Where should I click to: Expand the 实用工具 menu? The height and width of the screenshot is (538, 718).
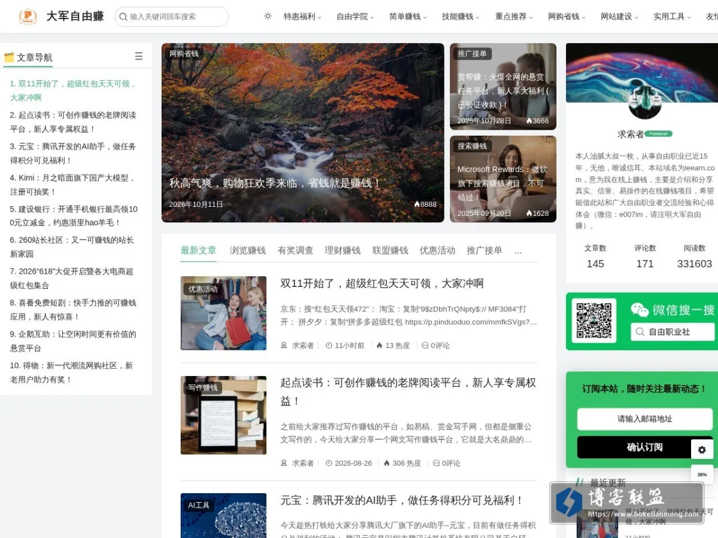point(672,17)
